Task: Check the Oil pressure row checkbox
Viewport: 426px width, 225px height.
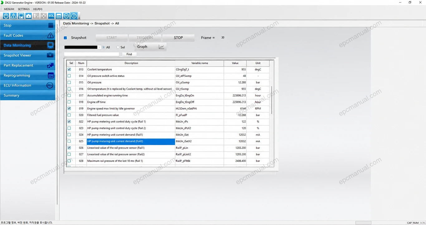Action: 69,82
